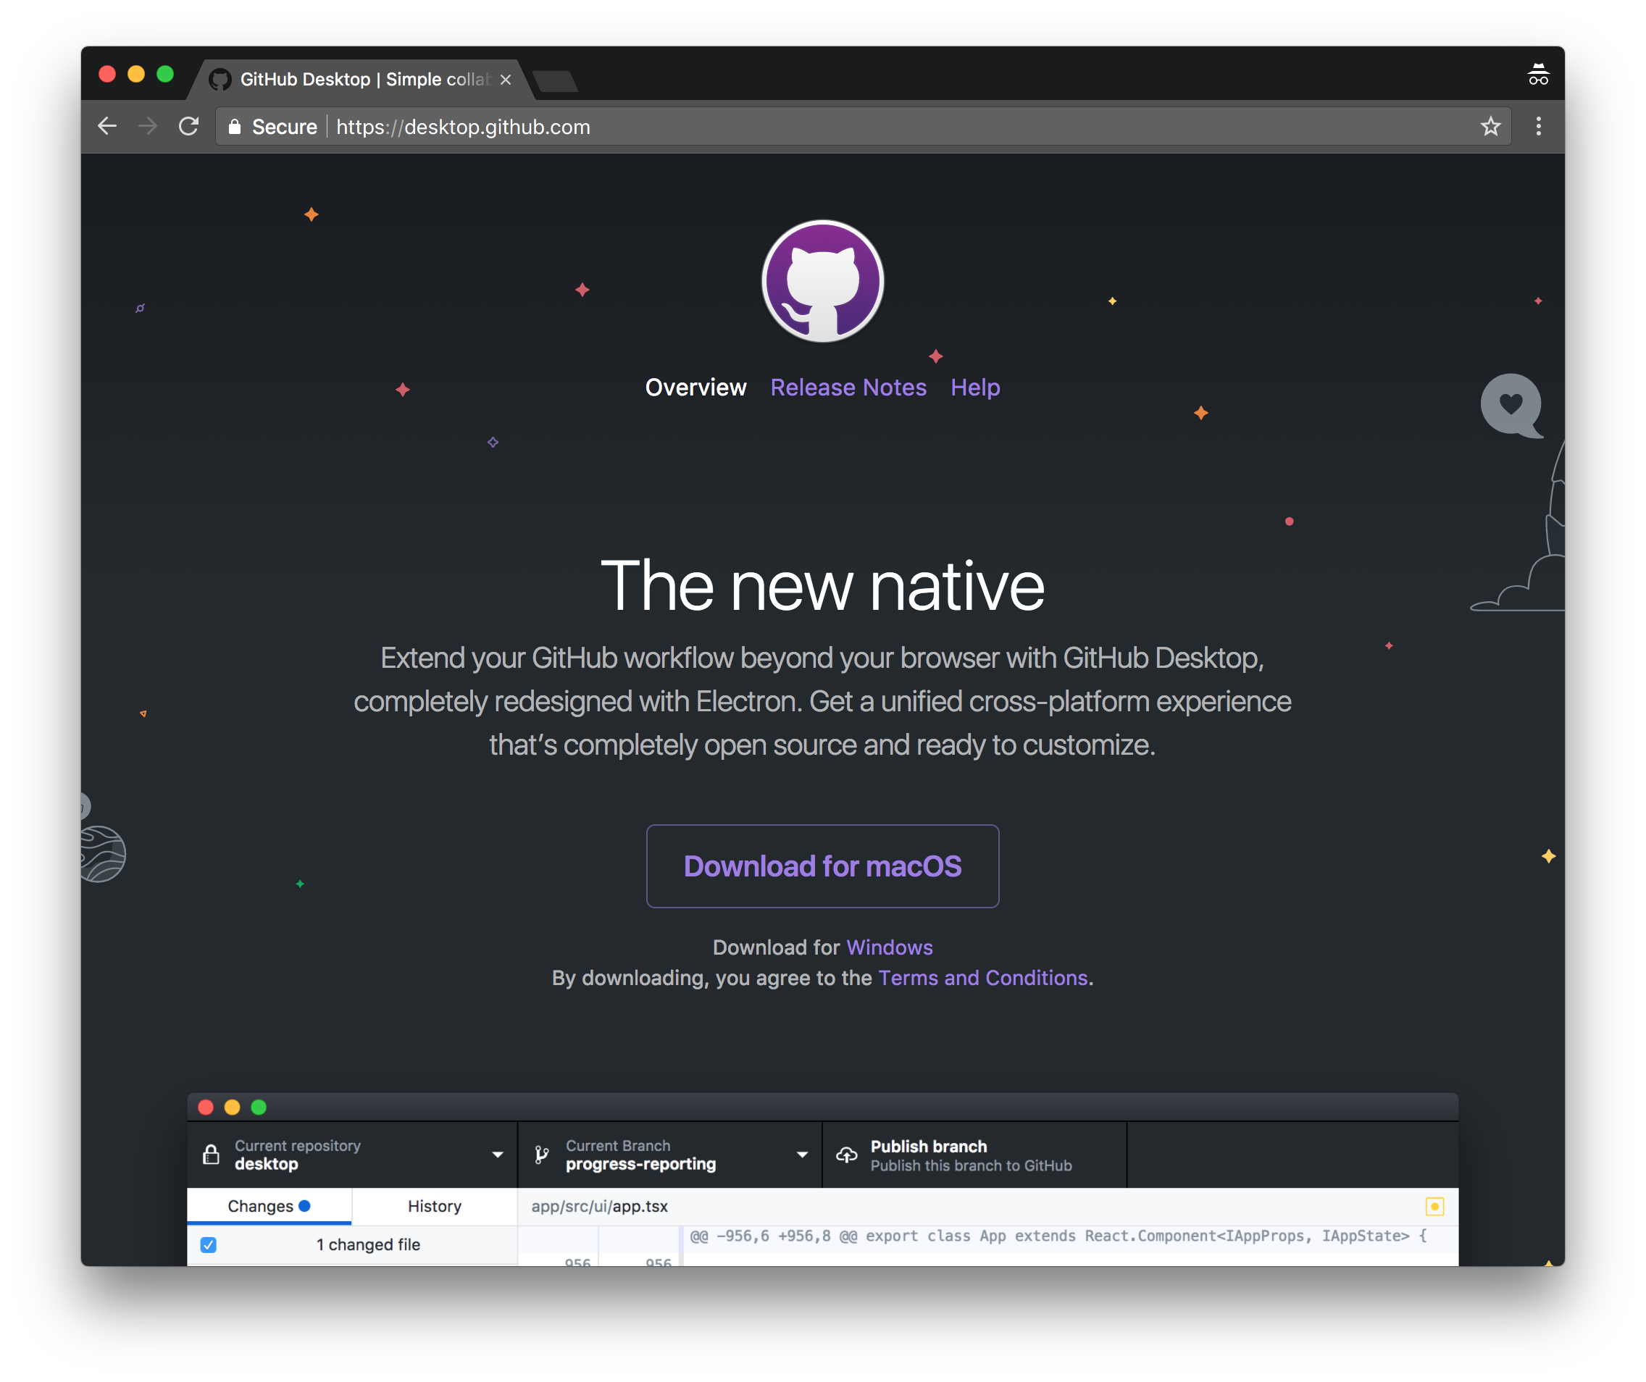The height and width of the screenshot is (1382, 1646).
Task: Click Download for macOS button
Action: 822,866
